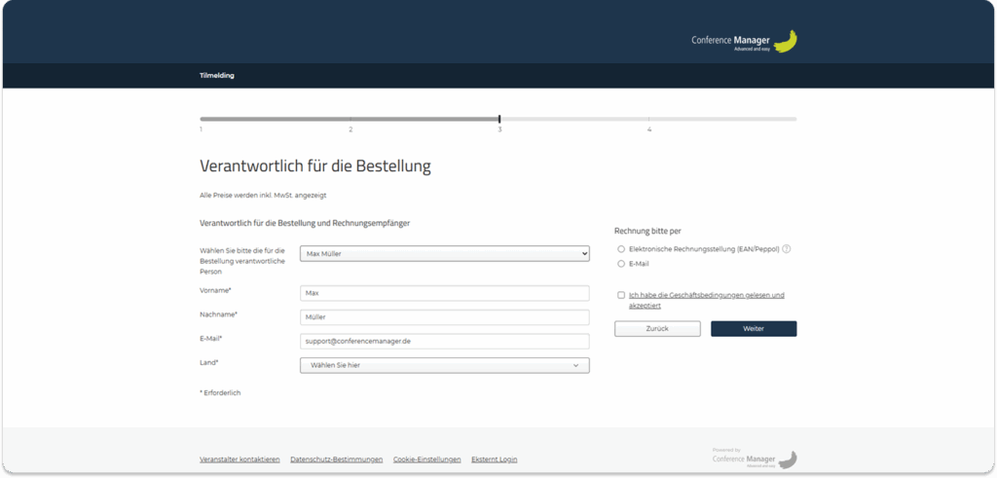Click the Veranstalter kontaktieren footer link
997x478 pixels.
(x=240, y=459)
